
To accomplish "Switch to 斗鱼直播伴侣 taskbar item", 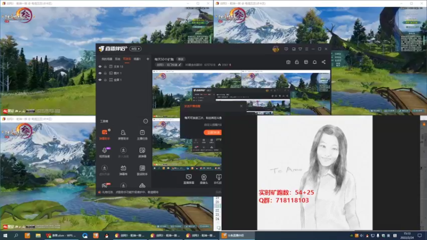I will (237, 235).
